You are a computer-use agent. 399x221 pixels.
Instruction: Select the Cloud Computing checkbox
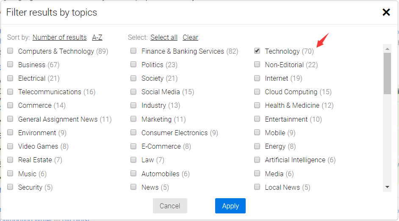[257, 92]
